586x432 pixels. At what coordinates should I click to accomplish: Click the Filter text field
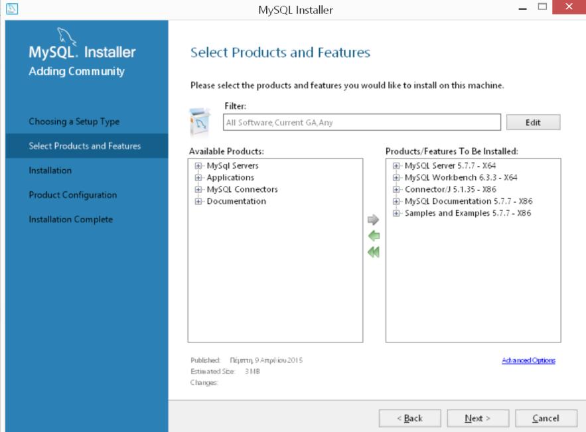click(362, 122)
